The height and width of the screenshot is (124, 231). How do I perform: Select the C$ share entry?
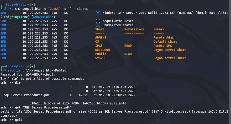pyautogui.click(x=97, y=42)
